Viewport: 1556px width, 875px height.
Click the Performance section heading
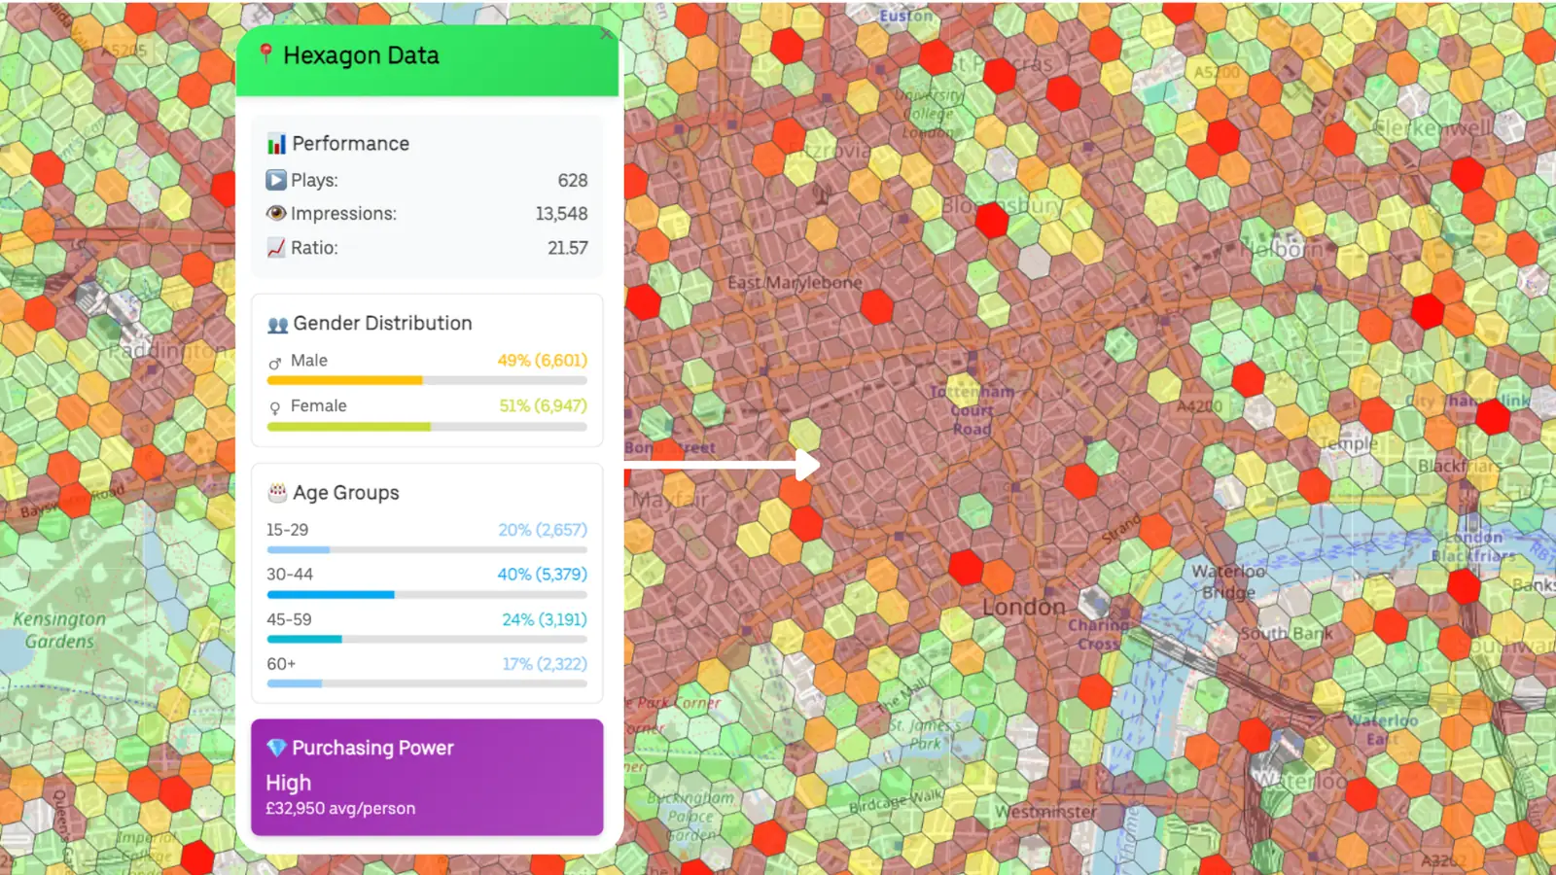coord(350,144)
